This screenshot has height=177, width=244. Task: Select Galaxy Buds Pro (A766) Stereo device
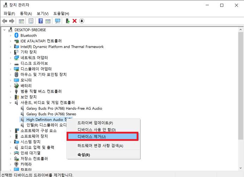51,114
